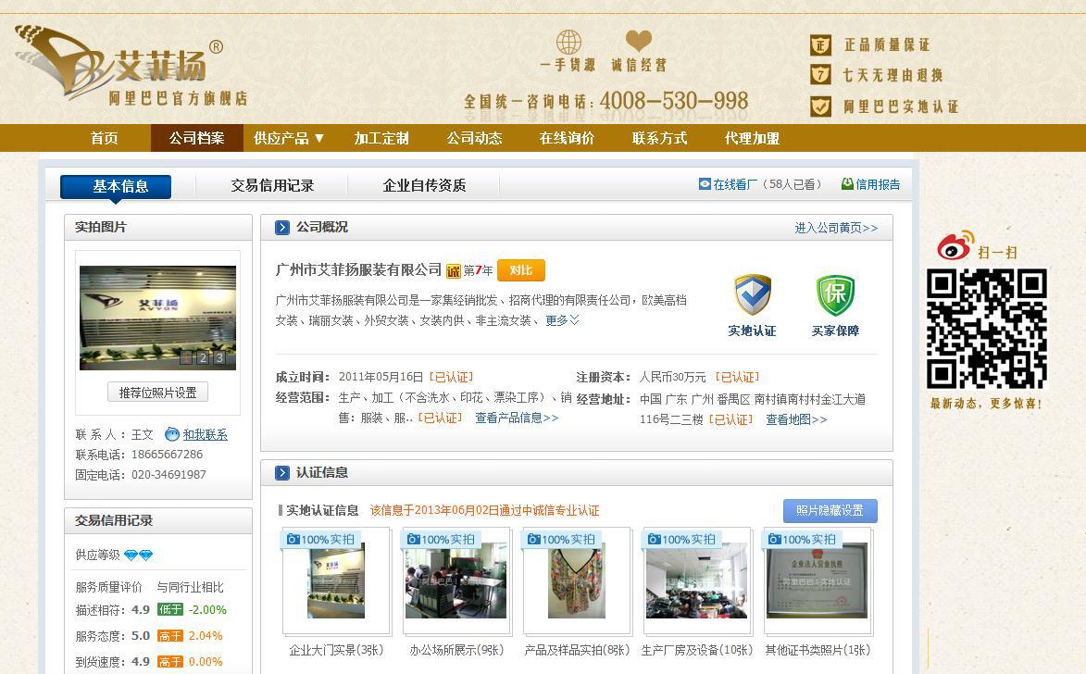The width and height of the screenshot is (1086, 674).
Task: Open the 公司档案 navigation item
Action: click(x=196, y=139)
